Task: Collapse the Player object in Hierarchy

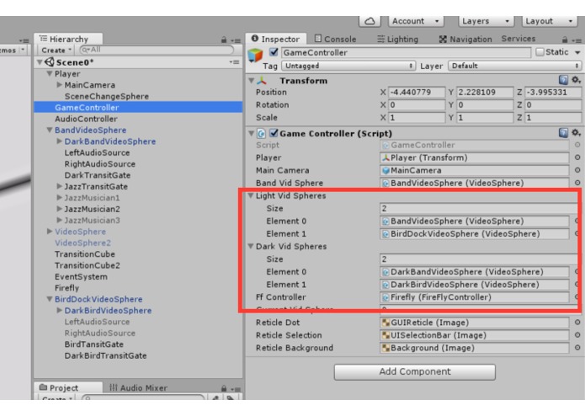Action: (50, 73)
